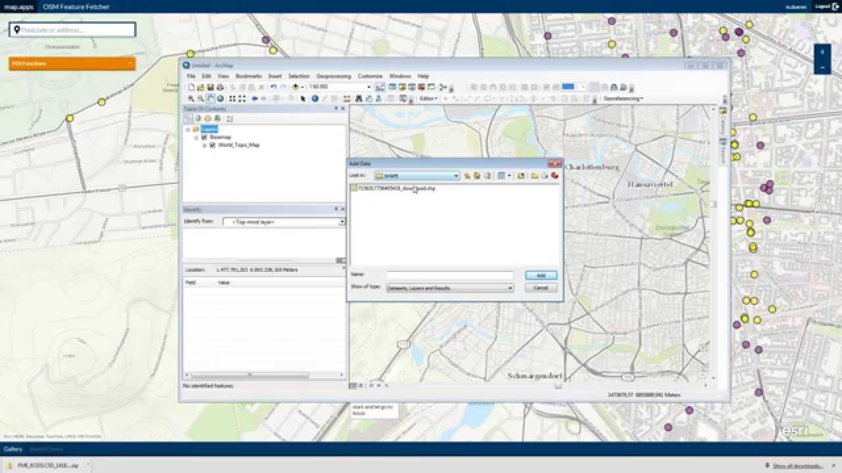Screen dimensions: 842x473
Task: Open the Windows menu in ArcMap
Action: 400,76
